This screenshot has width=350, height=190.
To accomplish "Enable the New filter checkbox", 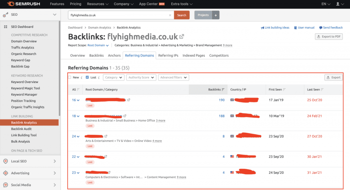I will [70, 77].
